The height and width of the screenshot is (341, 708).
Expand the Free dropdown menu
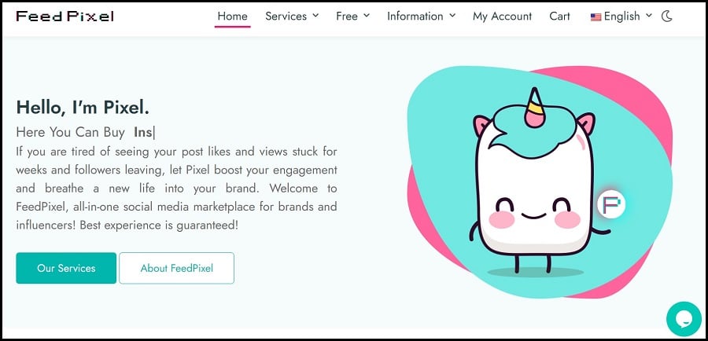pos(352,16)
